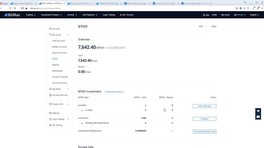Open Futures Account in sidebar
The height and width of the screenshot is (148, 264).
[59, 53]
